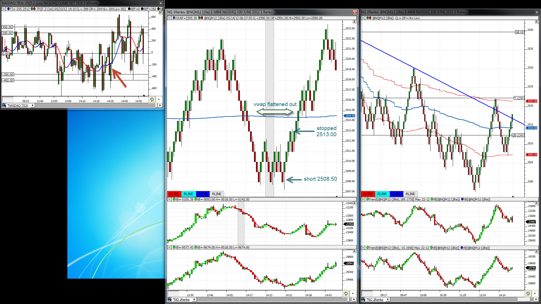The image size is (541, 304).
Task: Click the red 2521.50 price marker
Action: 532,101
